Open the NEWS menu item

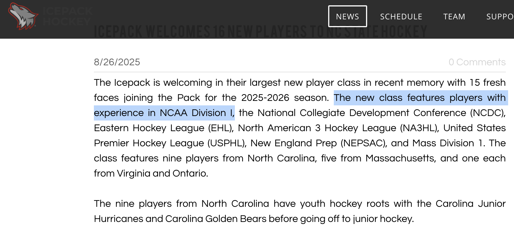[x=348, y=17]
